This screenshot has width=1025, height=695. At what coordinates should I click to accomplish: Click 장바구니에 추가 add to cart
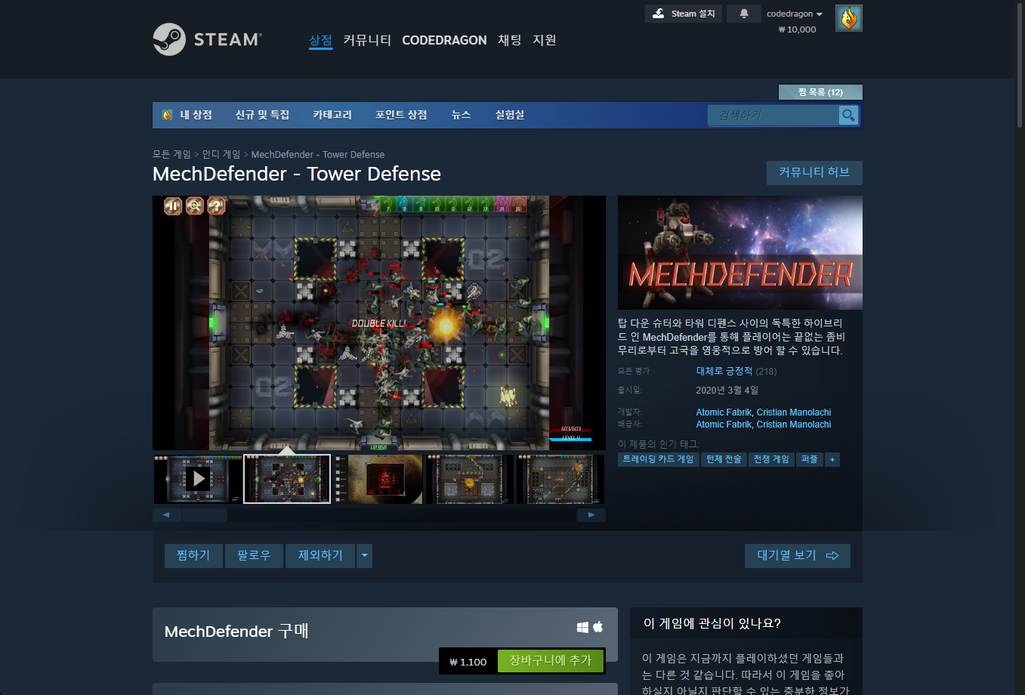pos(551,661)
